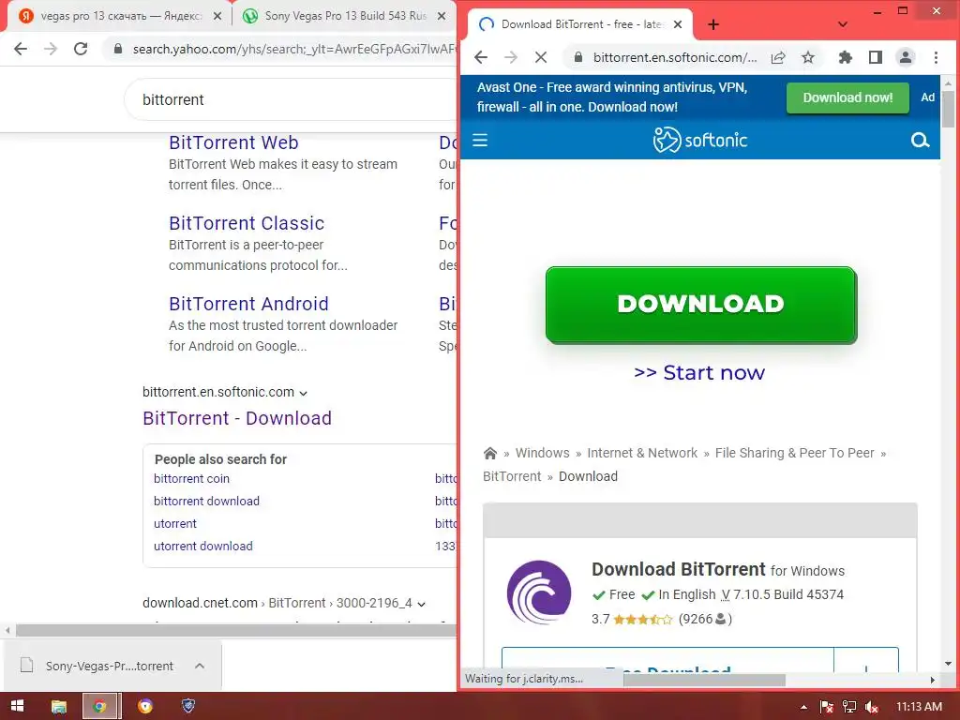Viewport: 960px width, 720px height.
Task: Open File Sharing & Peer To Peer breadcrumb
Action: coord(795,453)
